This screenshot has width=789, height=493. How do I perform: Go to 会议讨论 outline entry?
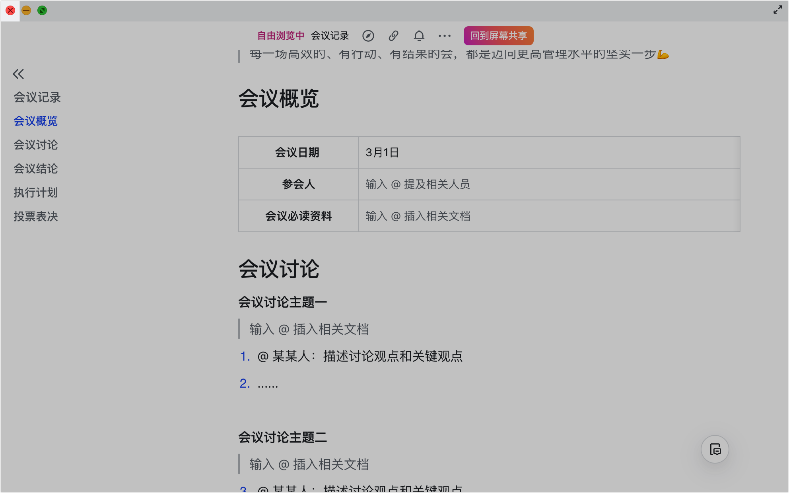coord(36,145)
